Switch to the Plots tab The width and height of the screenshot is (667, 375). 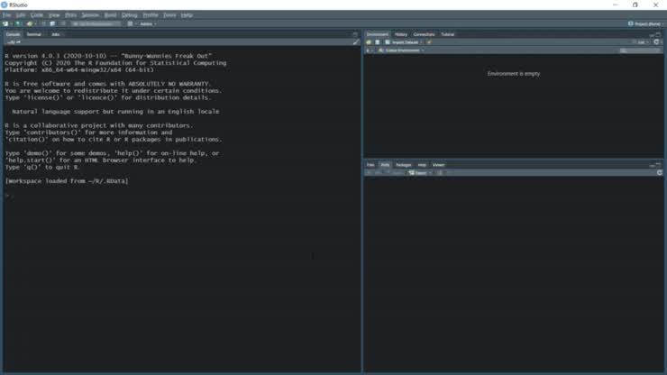385,165
